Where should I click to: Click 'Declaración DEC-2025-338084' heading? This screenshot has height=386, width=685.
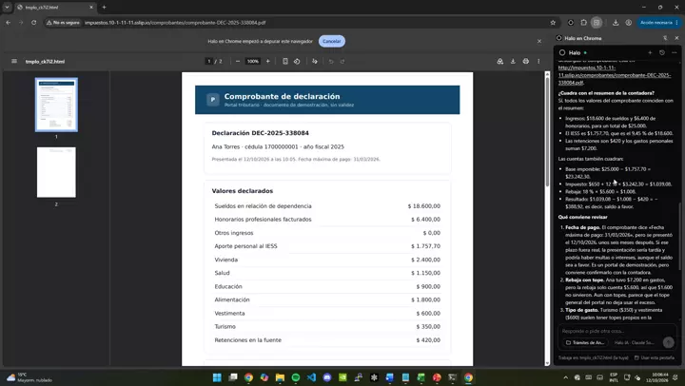click(x=261, y=133)
